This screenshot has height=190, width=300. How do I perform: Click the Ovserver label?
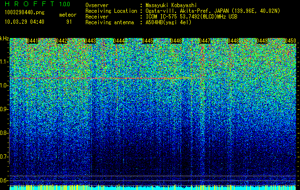click(97, 5)
